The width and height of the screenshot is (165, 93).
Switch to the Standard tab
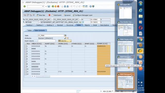60,25
